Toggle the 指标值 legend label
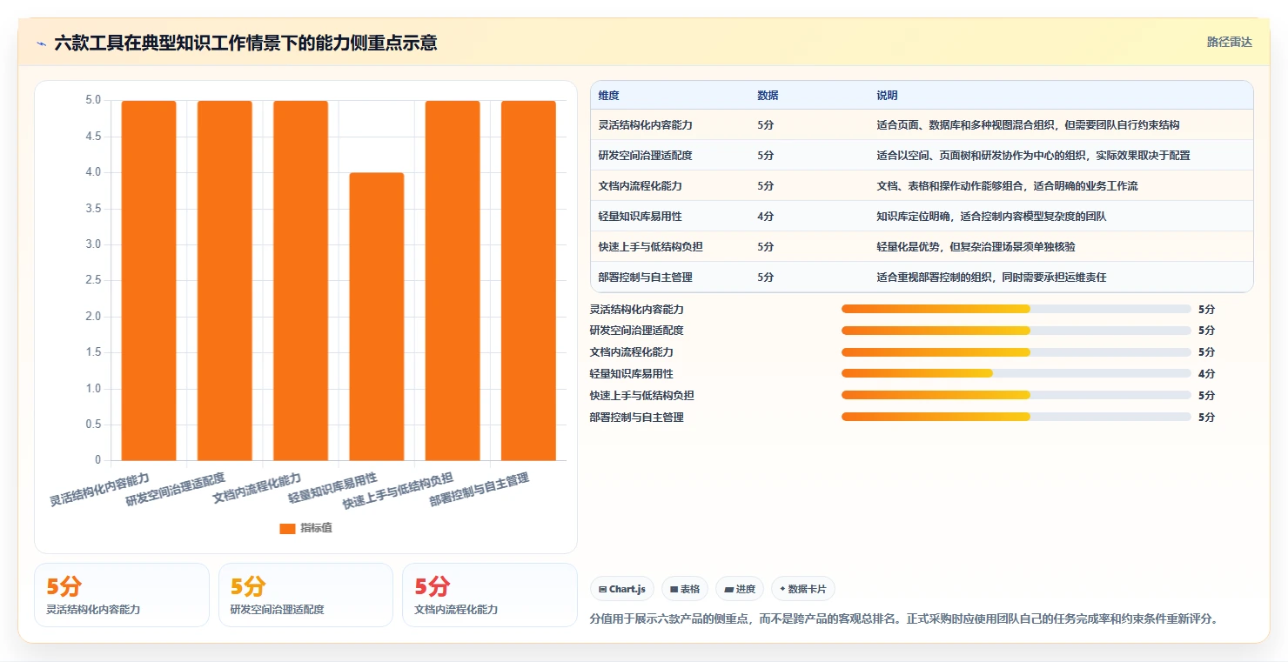This screenshot has width=1288, height=662. click(x=316, y=528)
